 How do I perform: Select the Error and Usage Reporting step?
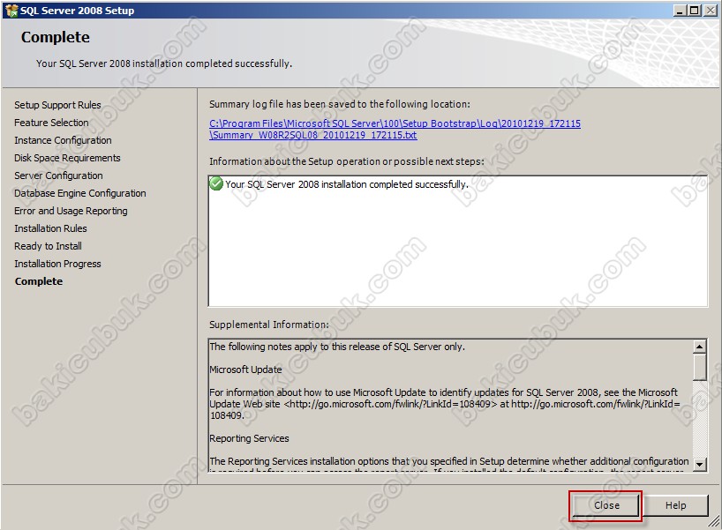click(x=71, y=211)
